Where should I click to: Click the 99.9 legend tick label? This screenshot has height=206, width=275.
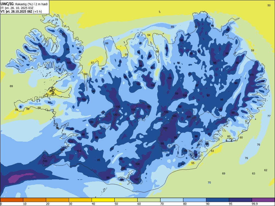(255, 204)
